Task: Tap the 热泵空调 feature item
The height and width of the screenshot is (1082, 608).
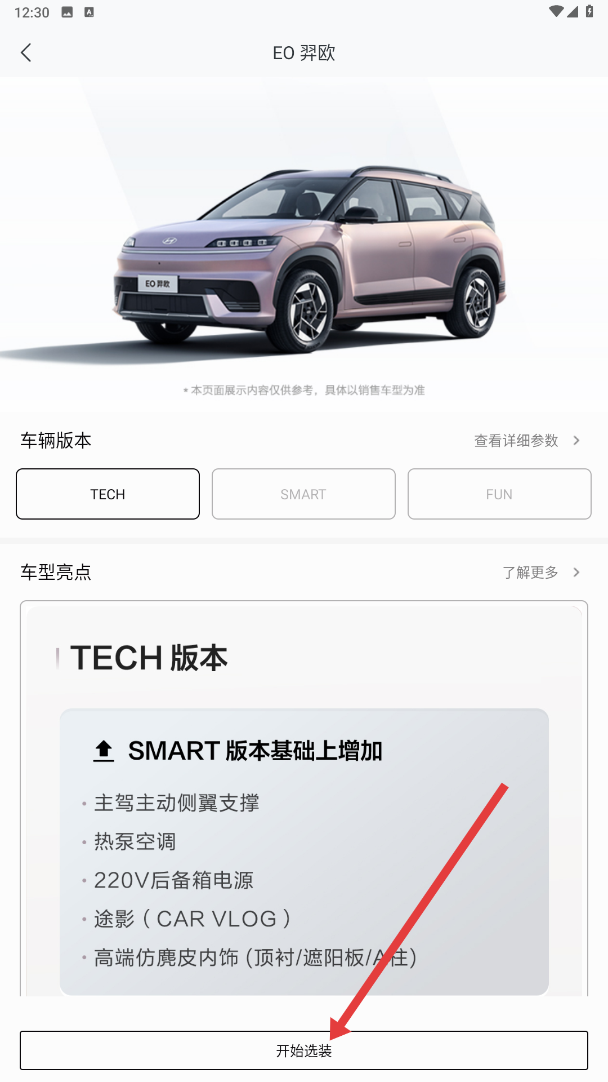Action: (135, 842)
